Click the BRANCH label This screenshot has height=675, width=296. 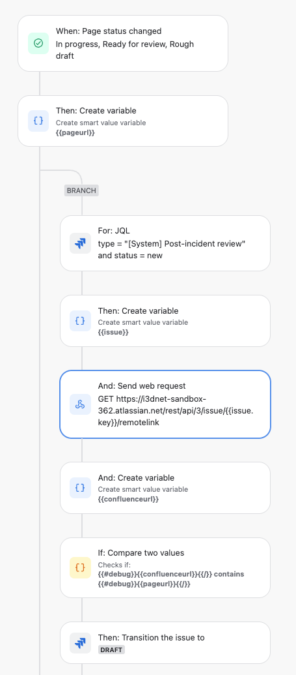[81, 190]
